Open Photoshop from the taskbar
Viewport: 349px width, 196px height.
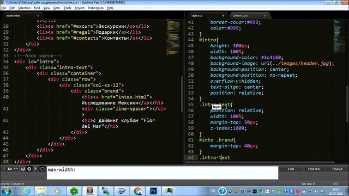click(x=153, y=191)
